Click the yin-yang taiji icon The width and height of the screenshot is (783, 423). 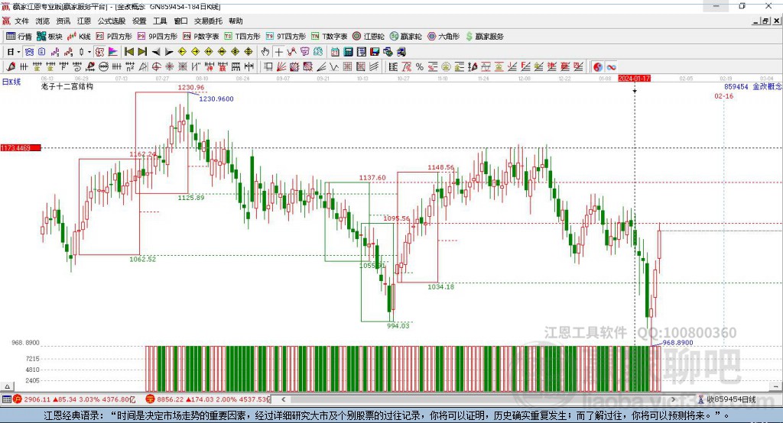(x=598, y=67)
